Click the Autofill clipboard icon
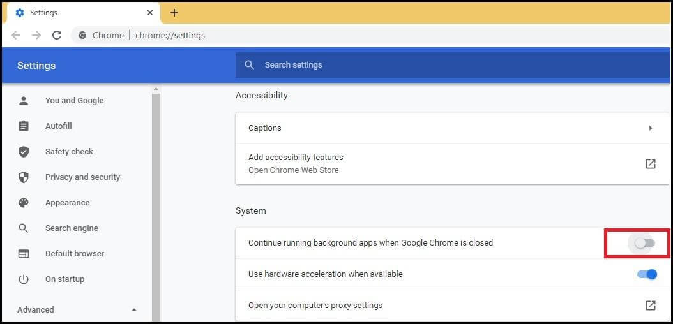 tap(24, 126)
